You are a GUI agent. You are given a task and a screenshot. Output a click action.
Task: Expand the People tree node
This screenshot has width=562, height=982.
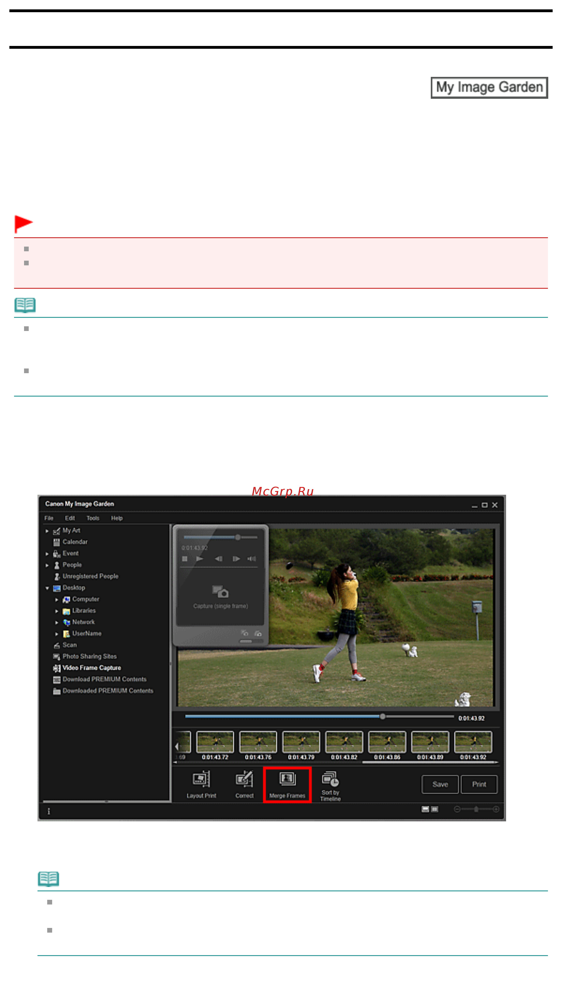point(47,565)
